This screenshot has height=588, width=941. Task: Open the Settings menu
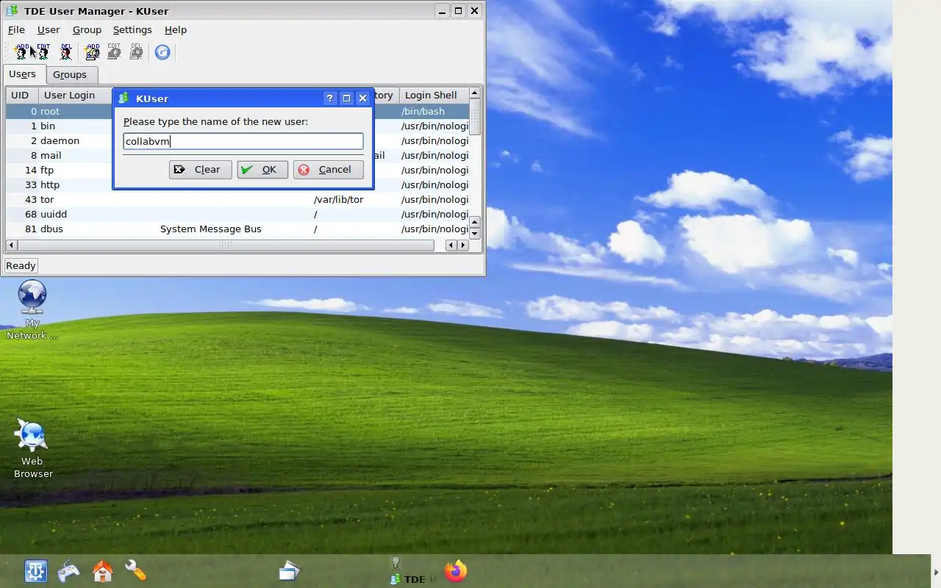click(x=132, y=29)
